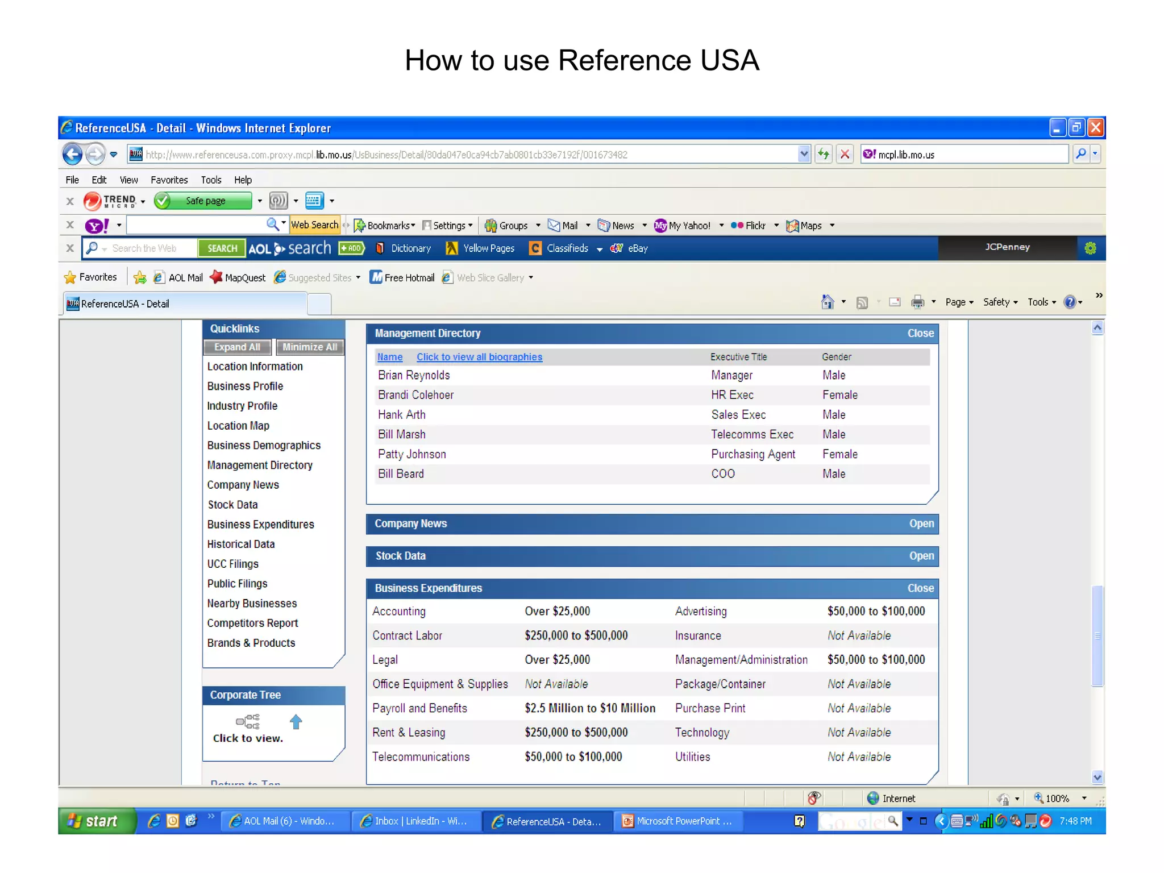Click the scrollbar up arrow
This screenshot has width=1164, height=873.
tap(1098, 328)
